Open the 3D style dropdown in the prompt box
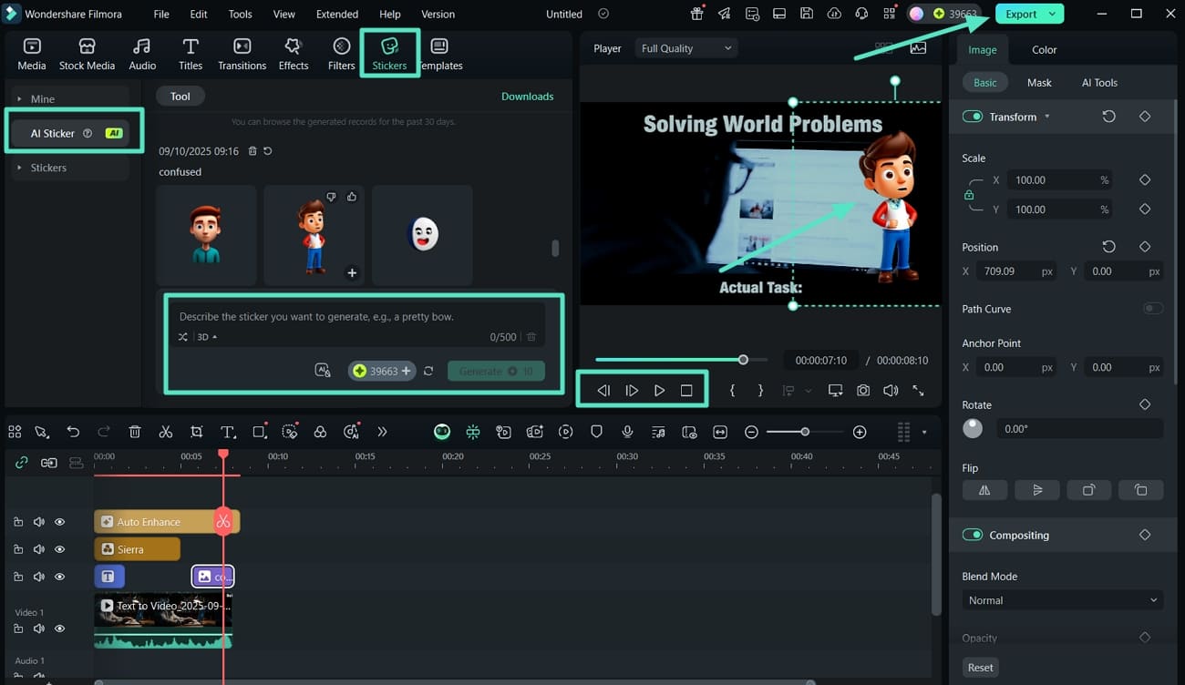This screenshot has width=1185, height=685. click(x=207, y=337)
